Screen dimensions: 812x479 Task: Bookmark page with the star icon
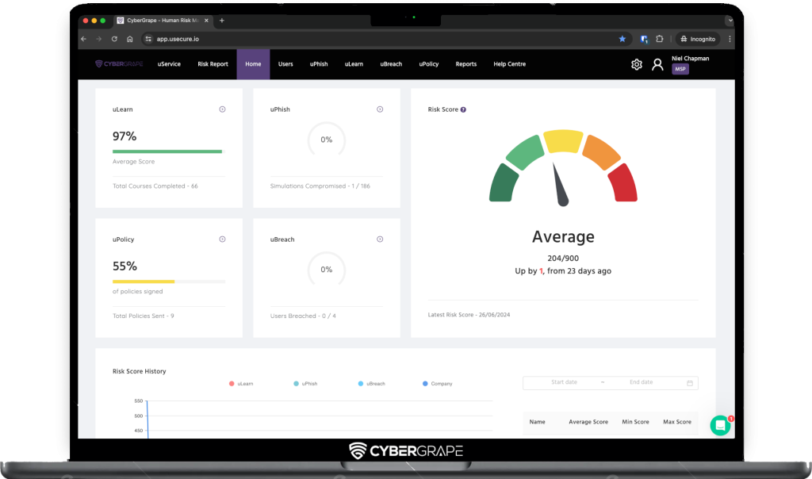click(x=622, y=39)
